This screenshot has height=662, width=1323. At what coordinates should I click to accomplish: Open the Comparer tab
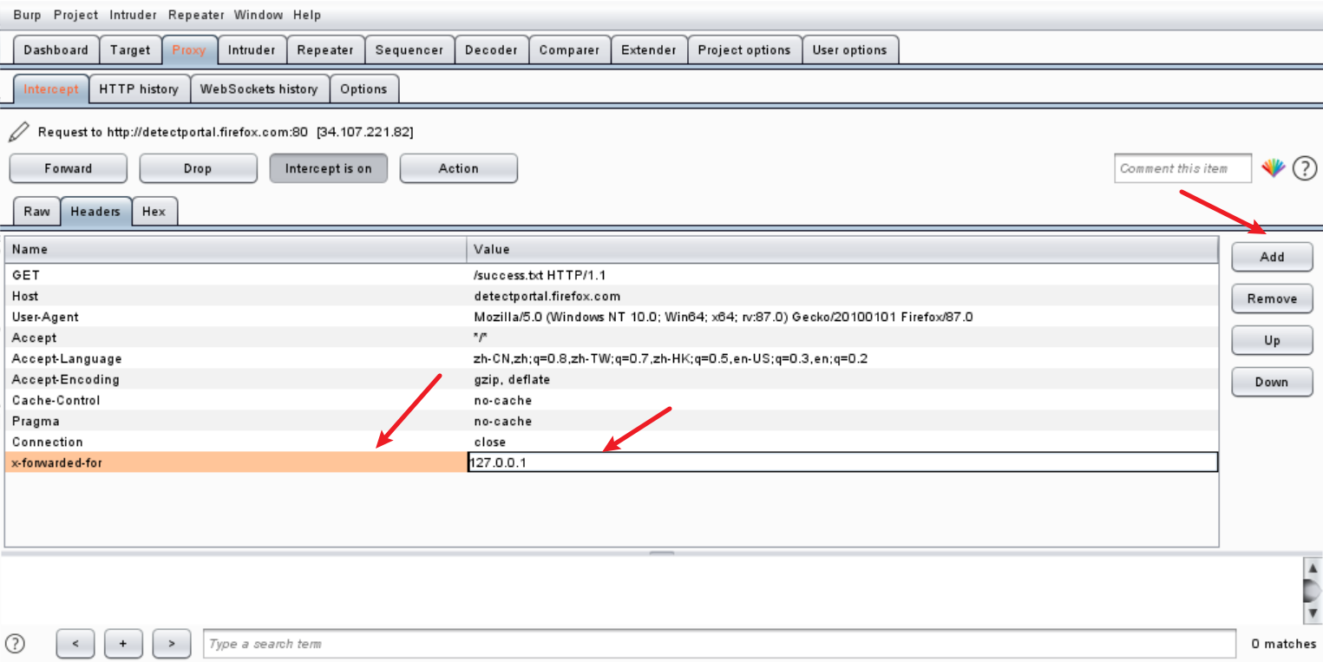click(x=569, y=49)
